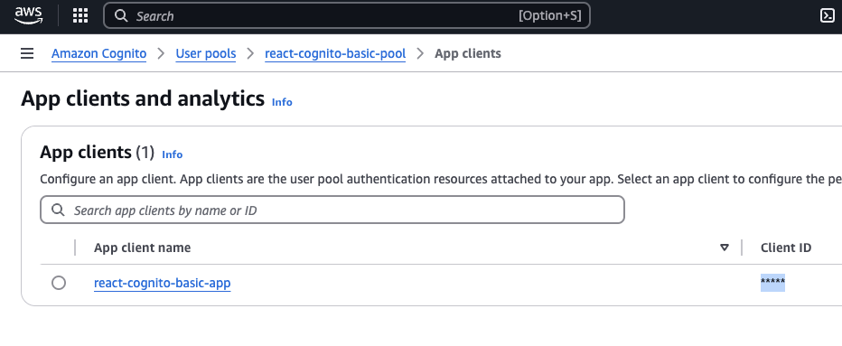Viewport: 842px width, 346px height.
Task: Toggle the side navigation hamburger menu
Action: [x=27, y=53]
